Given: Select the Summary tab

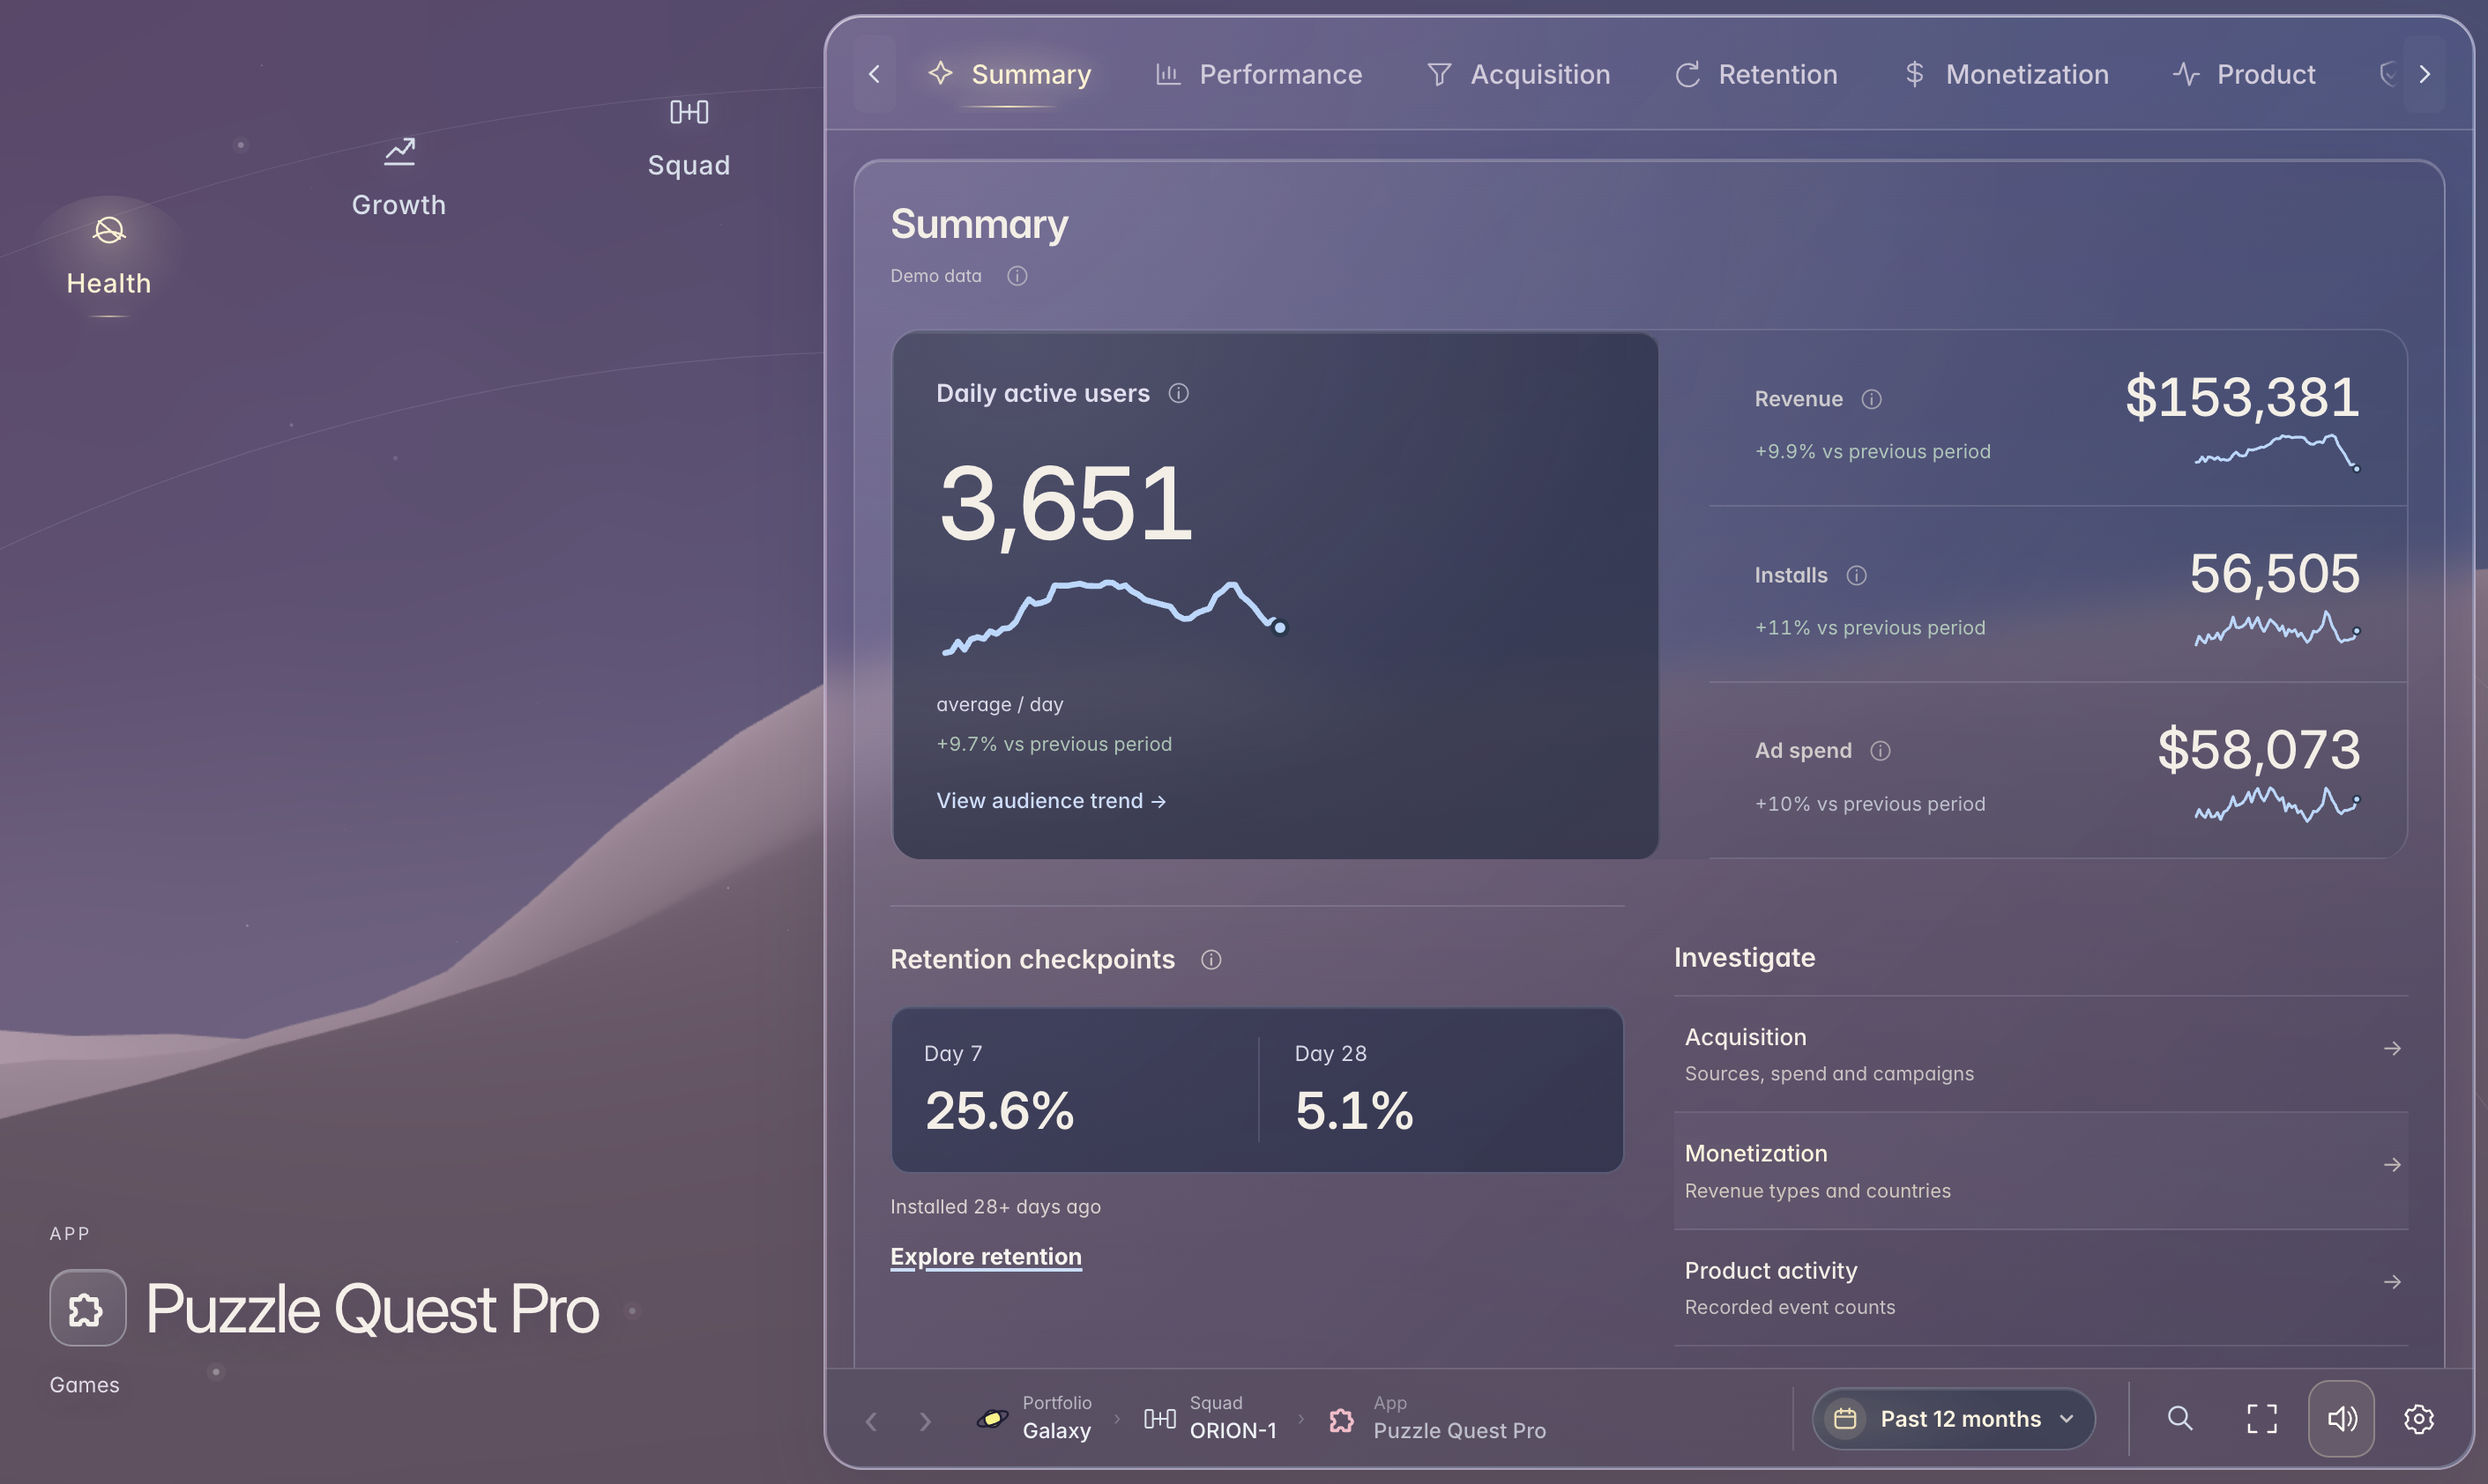Looking at the screenshot, I should (x=1010, y=74).
